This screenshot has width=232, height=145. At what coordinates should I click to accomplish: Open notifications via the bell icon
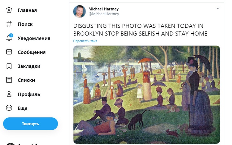tap(9, 38)
